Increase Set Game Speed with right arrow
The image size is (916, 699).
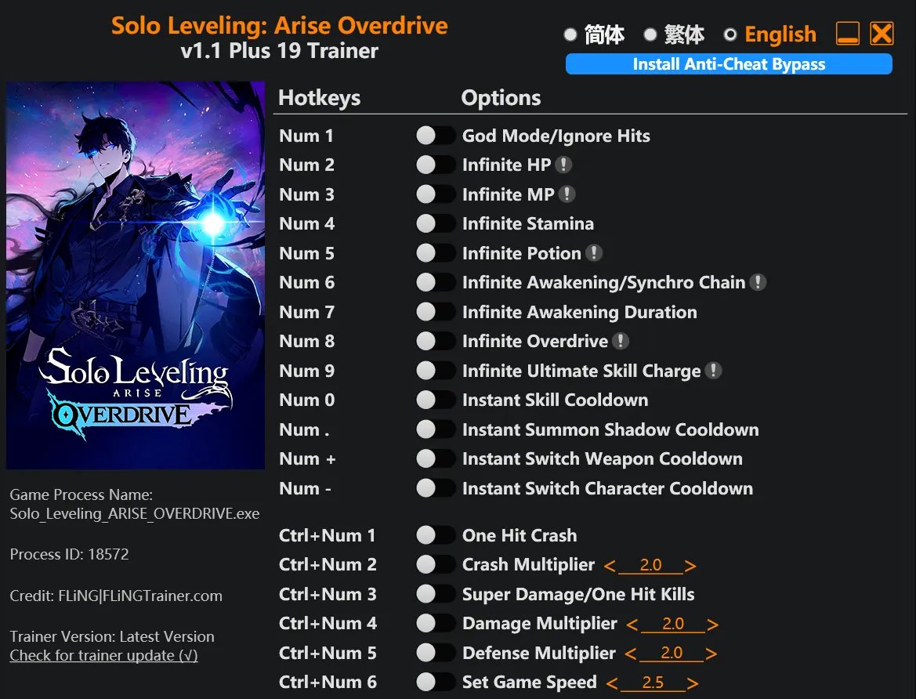point(693,683)
